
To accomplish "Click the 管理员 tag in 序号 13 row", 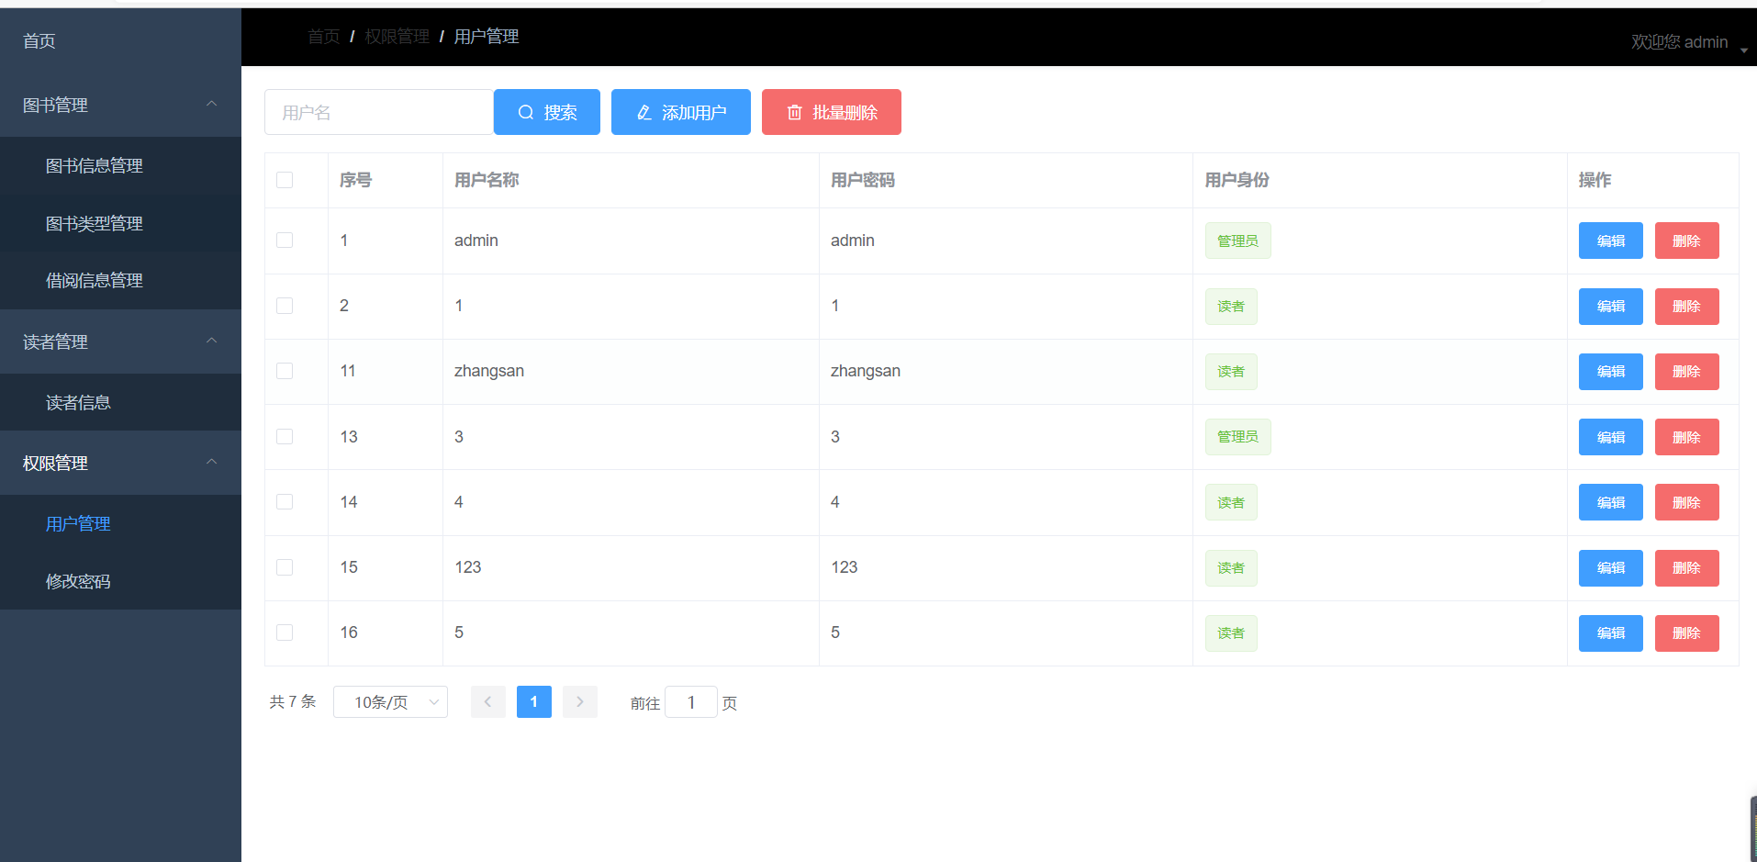I will [1237, 437].
